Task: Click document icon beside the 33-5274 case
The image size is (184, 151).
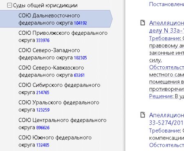Action: (143, 115)
